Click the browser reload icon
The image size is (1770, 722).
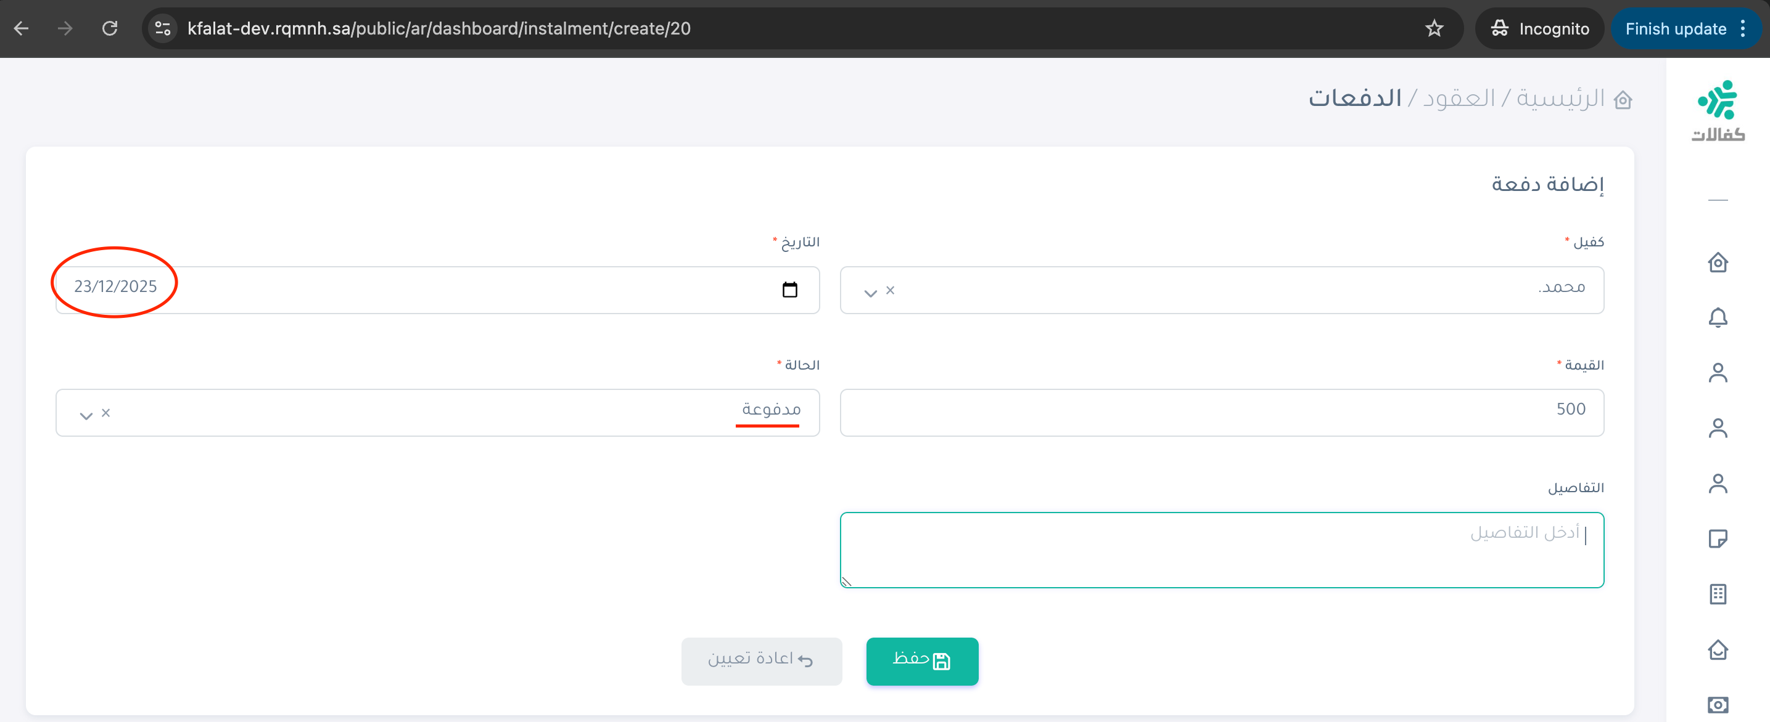pyautogui.click(x=110, y=29)
